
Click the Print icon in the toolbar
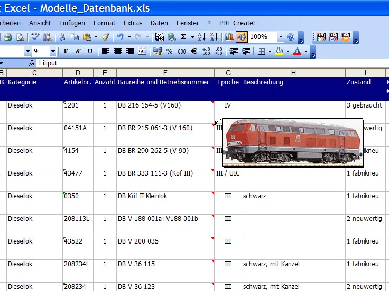point(8,37)
